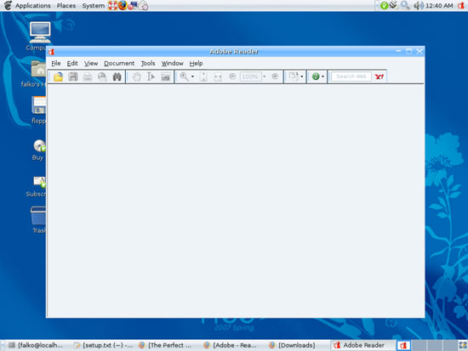Click the Print toolbar icon
This screenshot has width=468, height=351.
click(88, 76)
